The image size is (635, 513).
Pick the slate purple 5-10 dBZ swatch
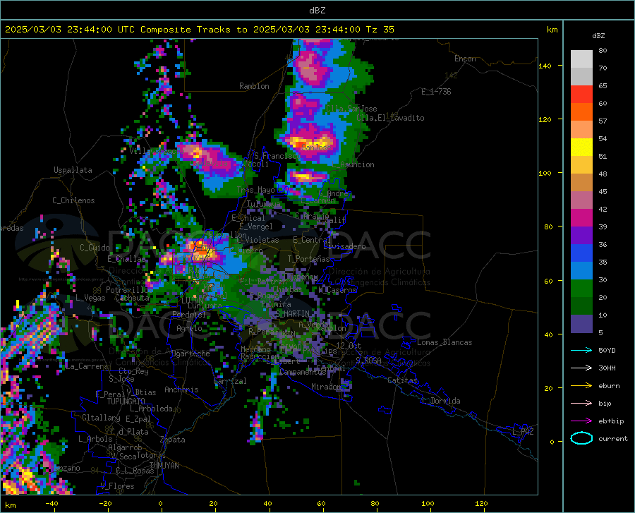581,324
